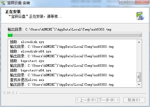Click the subtitle '“宝钢云盘”正在安装，请等候...'
Viewport: 150px width, 107px height.
pos(35,17)
